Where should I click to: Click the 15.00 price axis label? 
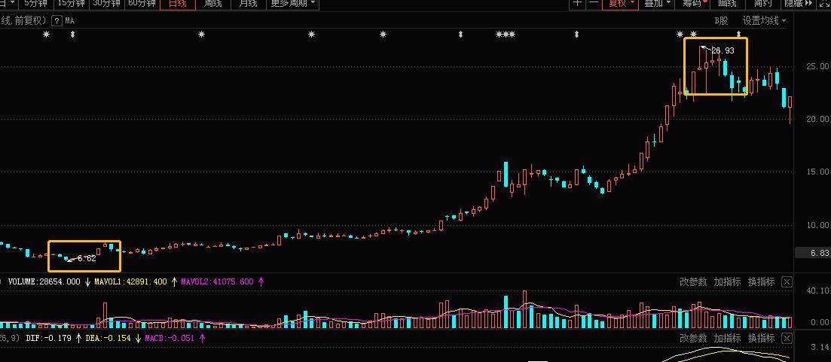(817, 172)
